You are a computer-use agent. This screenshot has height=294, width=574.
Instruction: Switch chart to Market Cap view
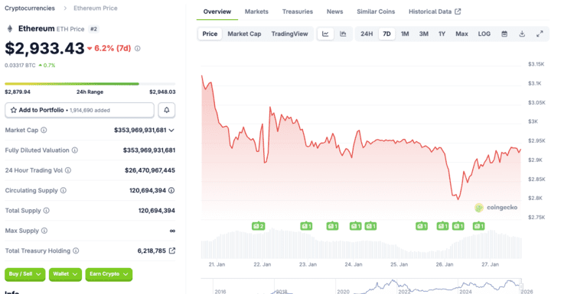tap(244, 34)
